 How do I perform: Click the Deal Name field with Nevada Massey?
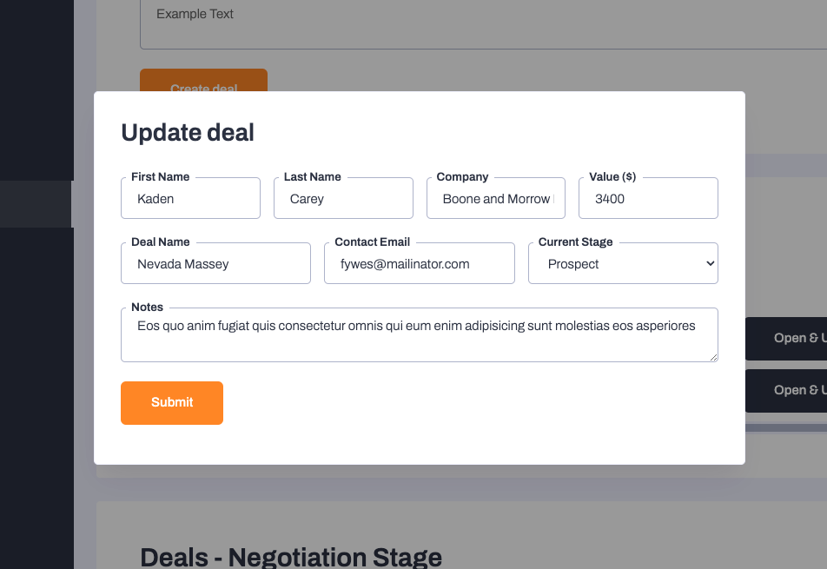[215, 264]
